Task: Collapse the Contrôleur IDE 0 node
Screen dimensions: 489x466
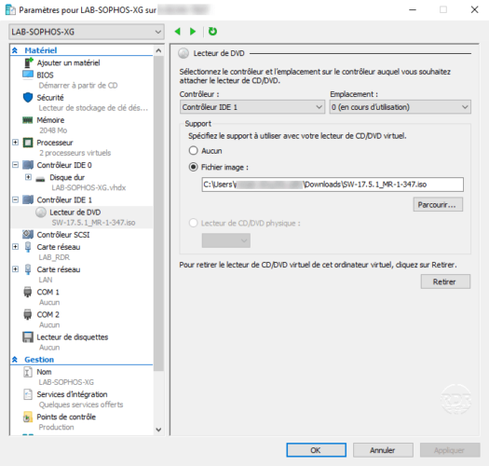Action: (x=15, y=164)
